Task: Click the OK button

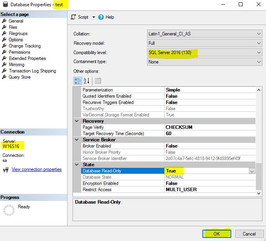Action: tap(216, 234)
